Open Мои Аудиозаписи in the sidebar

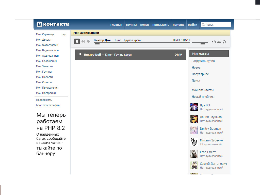point(47,56)
